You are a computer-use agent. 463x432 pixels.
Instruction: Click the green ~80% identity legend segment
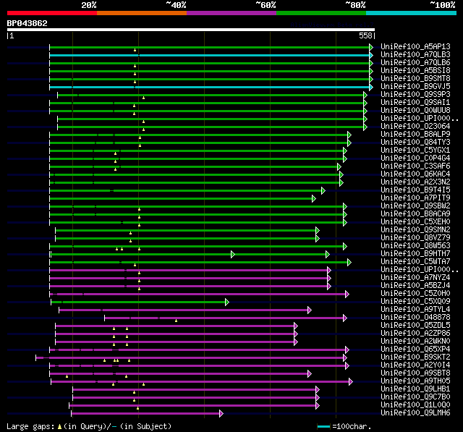(x=321, y=13)
